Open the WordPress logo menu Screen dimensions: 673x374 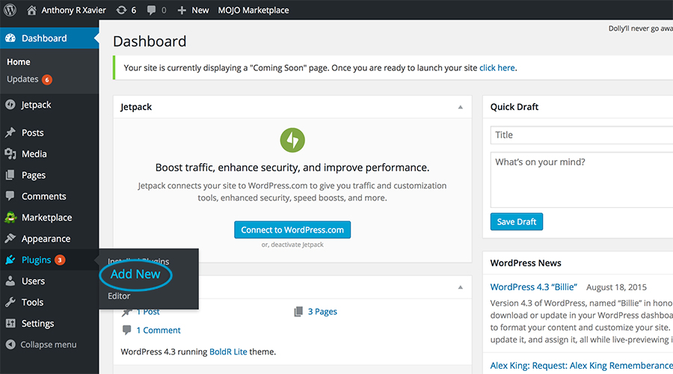point(10,10)
